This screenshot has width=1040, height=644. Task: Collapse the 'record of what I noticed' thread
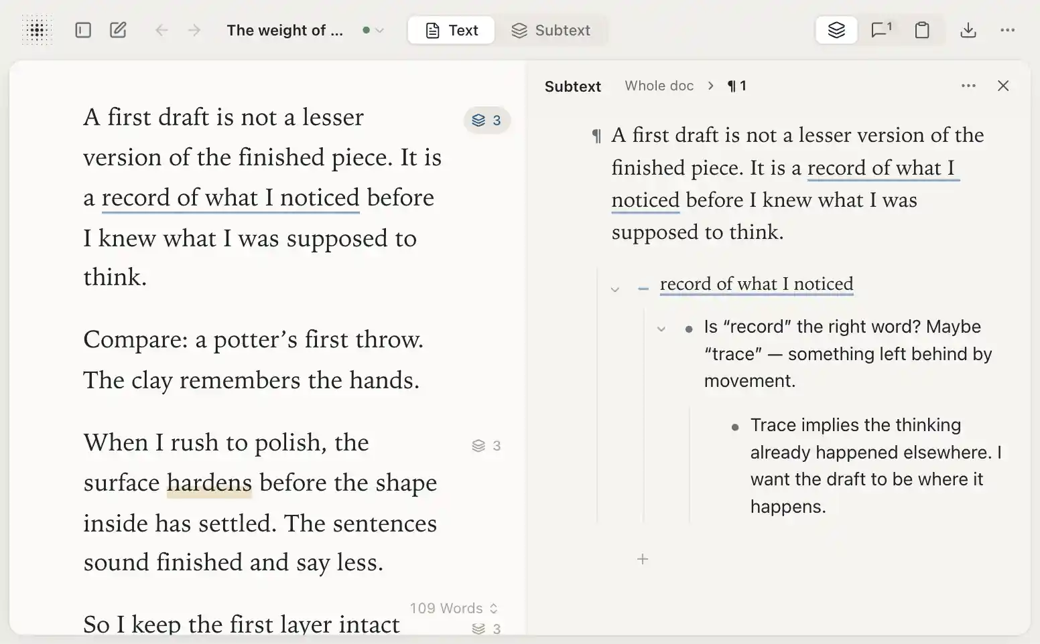615,289
